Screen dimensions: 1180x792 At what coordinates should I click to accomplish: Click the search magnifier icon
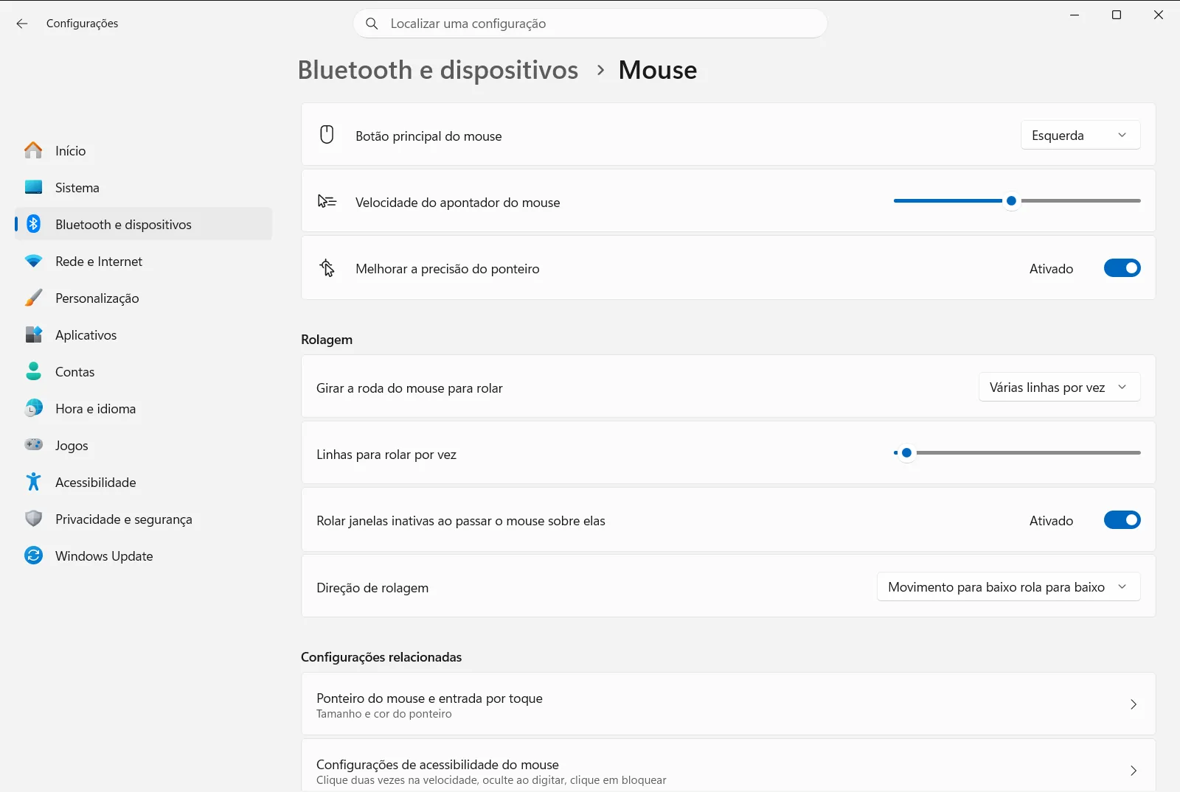coord(372,24)
